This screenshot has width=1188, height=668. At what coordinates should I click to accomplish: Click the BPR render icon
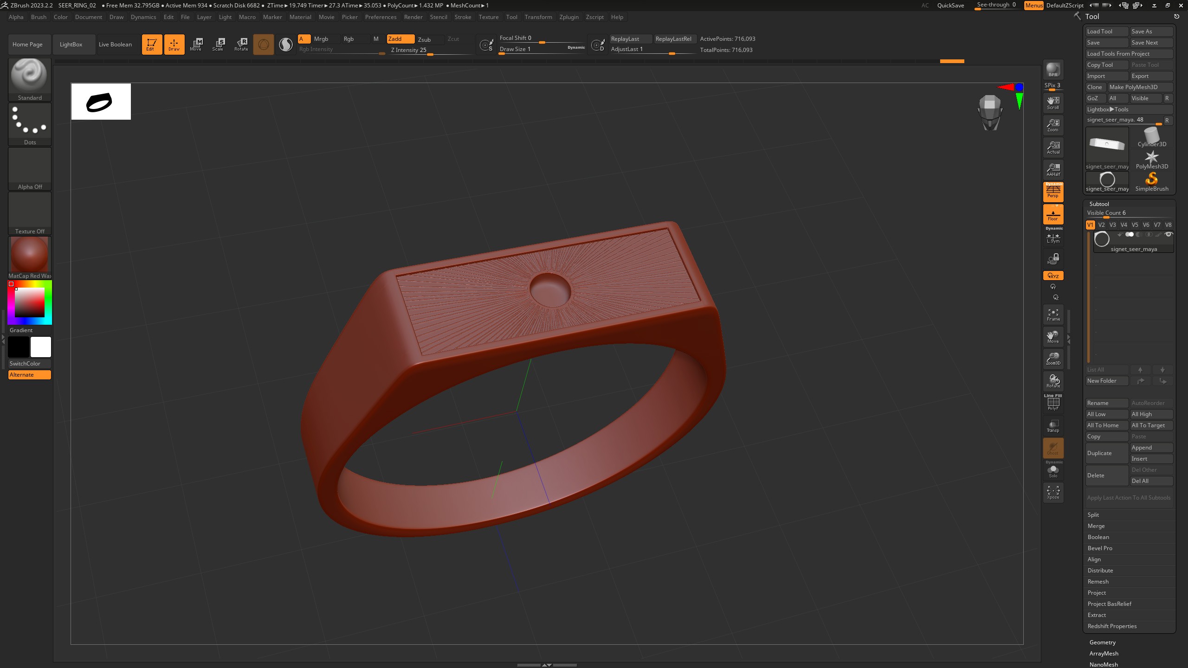pos(1053,70)
